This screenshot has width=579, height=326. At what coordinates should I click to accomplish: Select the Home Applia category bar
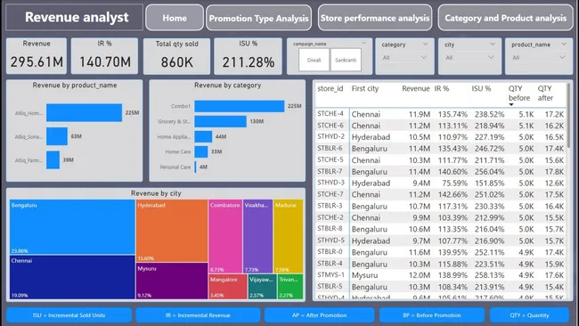point(203,136)
